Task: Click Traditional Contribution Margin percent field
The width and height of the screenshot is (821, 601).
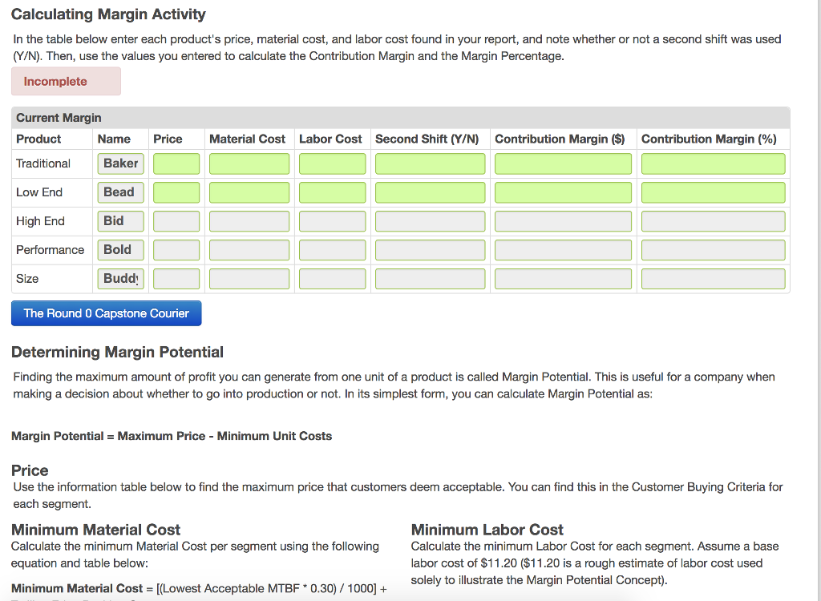Action: (x=714, y=163)
